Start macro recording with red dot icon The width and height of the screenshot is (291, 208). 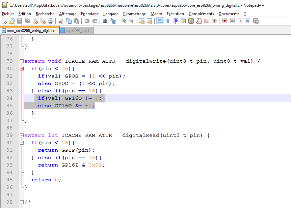coord(224,21)
